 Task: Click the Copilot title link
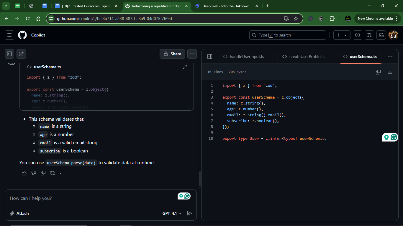[x=38, y=35]
